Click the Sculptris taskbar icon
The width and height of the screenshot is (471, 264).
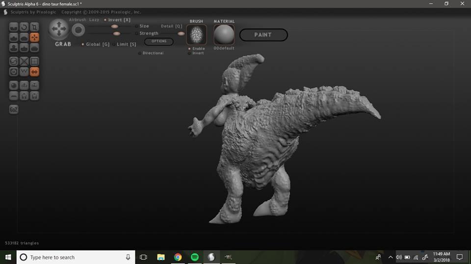[211, 257]
